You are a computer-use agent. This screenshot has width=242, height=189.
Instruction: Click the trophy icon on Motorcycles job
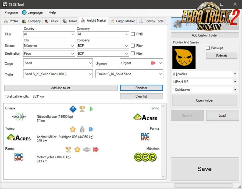pyautogui.click(x=68, y=149)
